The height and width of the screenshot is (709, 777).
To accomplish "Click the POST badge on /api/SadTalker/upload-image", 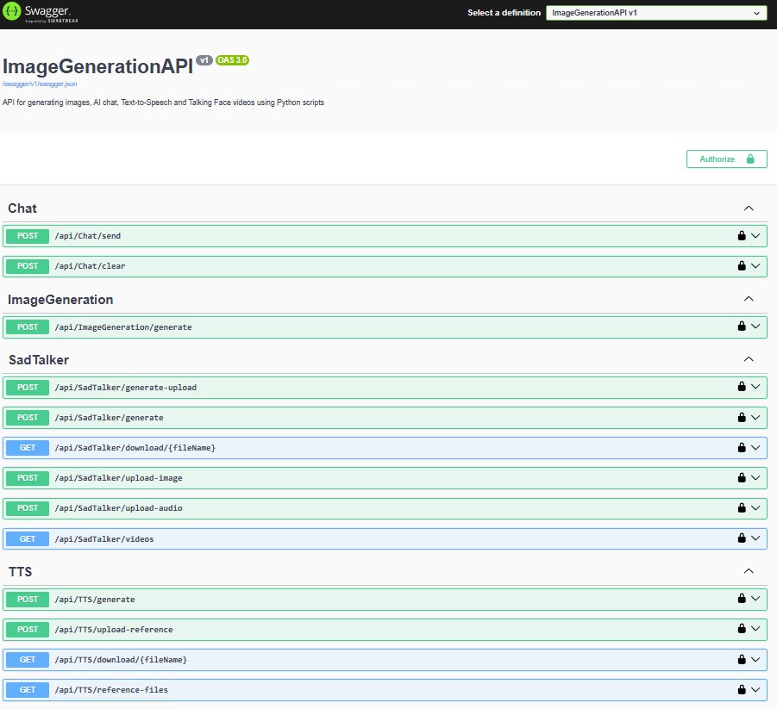I will [x=28, y=478].
